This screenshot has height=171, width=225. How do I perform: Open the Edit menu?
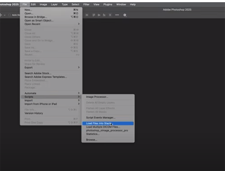33,4
